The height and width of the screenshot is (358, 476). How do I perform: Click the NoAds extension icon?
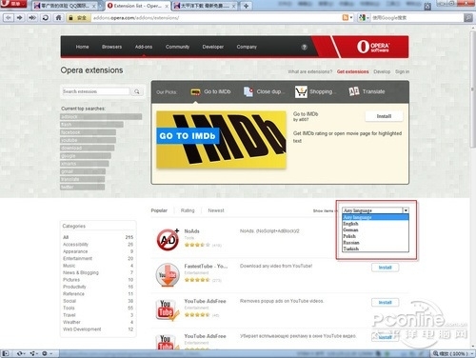[x=168, y=239]
